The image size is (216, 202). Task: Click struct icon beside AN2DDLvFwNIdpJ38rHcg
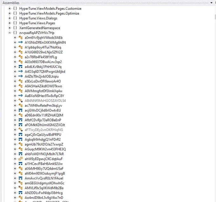[x=20, y=193]
